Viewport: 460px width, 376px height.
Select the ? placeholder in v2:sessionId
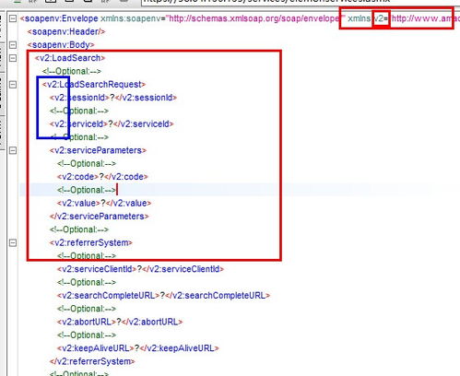(x=112, y=98)
